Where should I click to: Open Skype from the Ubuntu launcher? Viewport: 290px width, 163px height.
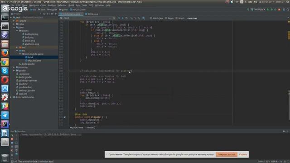(x=5, y=71)
